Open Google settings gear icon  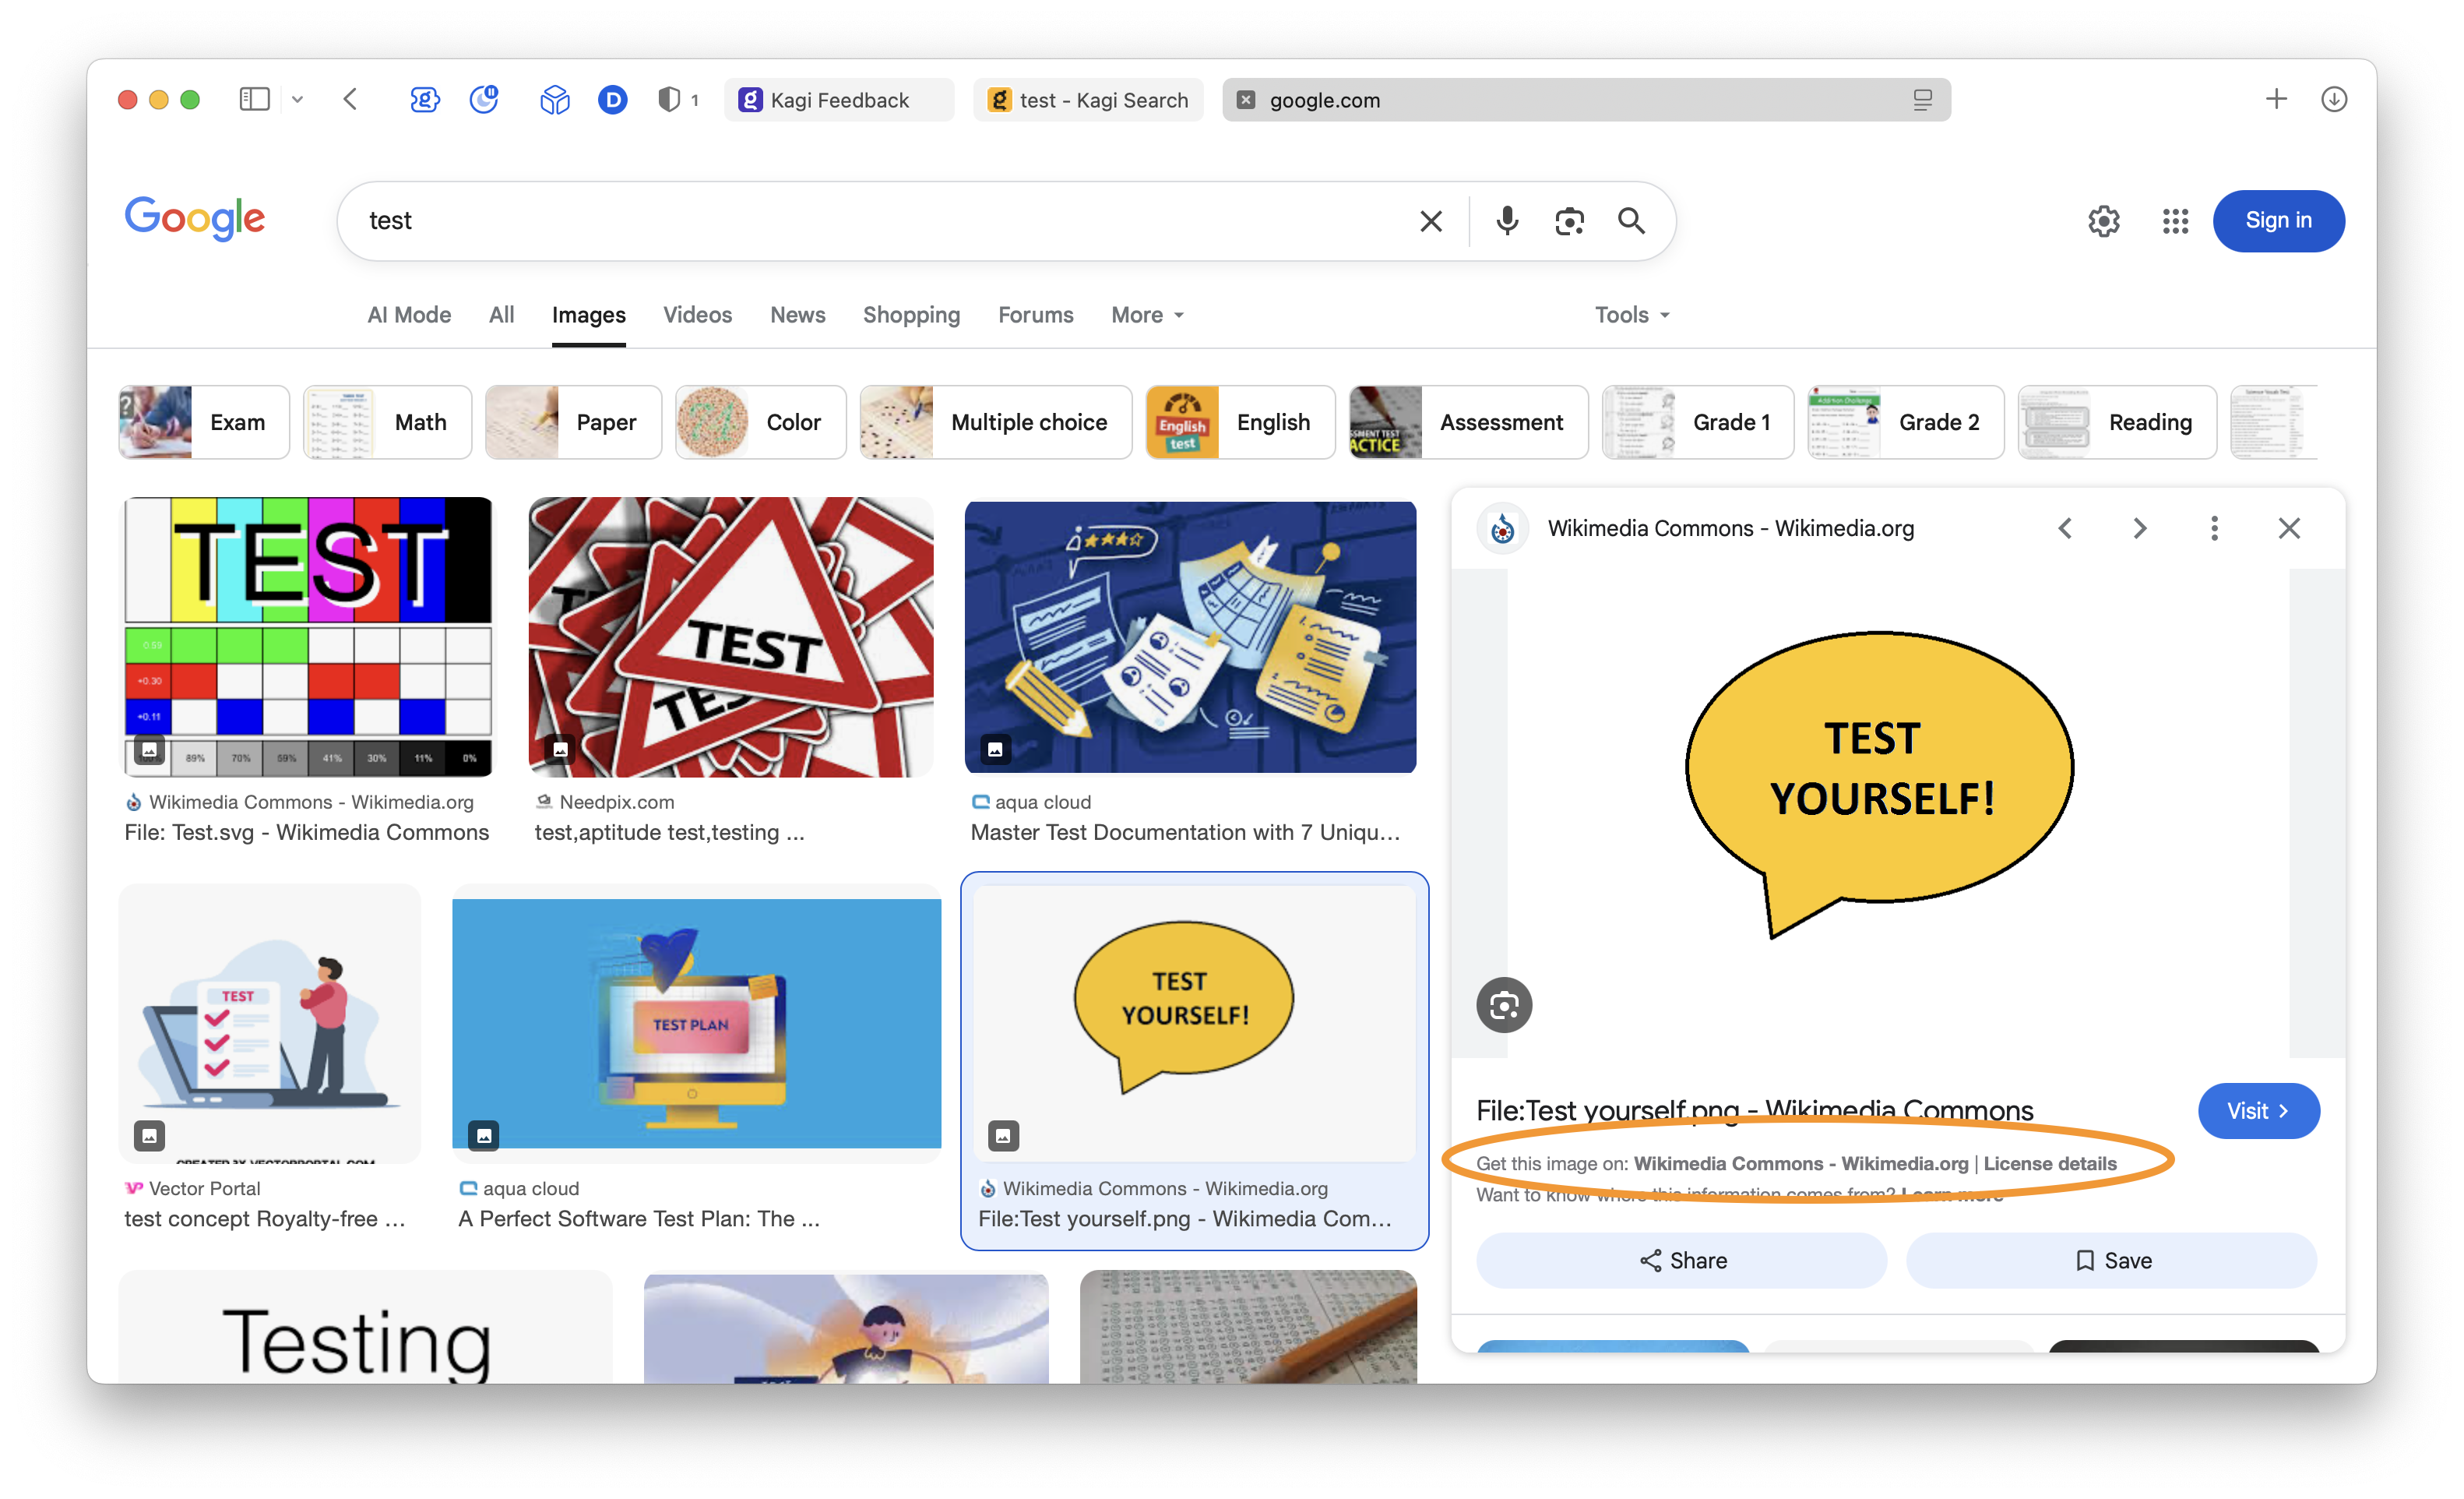pyautogui.click(x=2103, y=220)
